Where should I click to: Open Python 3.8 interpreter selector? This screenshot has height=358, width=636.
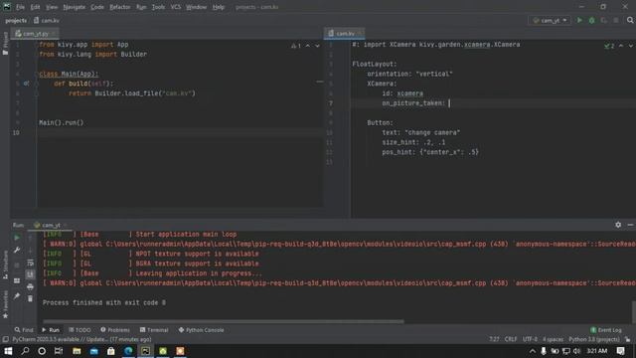point(594,339)
